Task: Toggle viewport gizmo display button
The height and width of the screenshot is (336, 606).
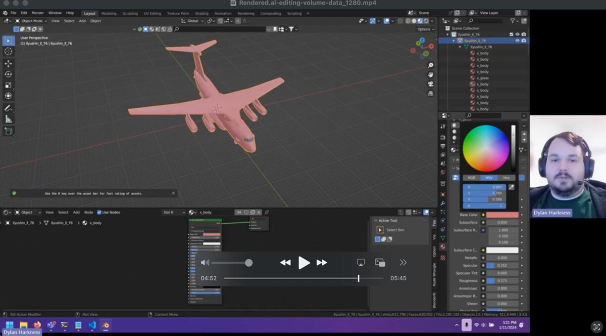Action: [x=373, y=21]
